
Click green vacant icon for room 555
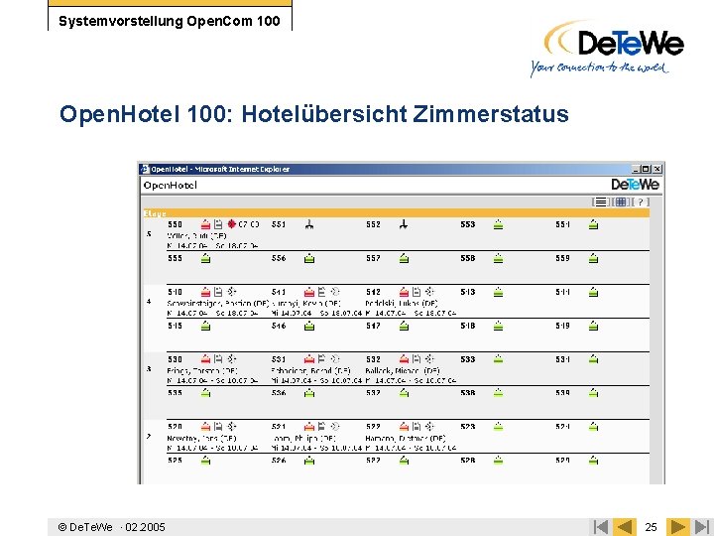coord(206,258)
